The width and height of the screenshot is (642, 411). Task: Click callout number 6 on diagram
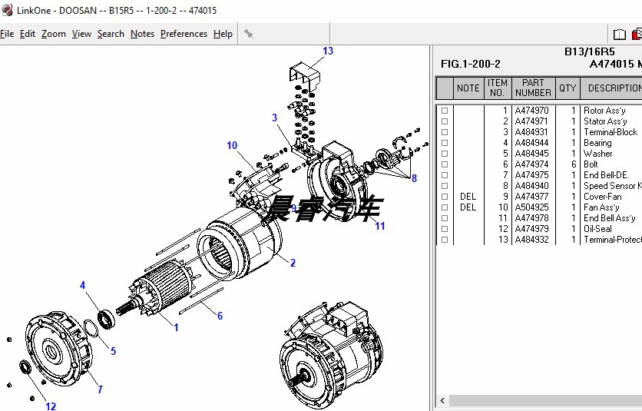click(x=220, y=316)
